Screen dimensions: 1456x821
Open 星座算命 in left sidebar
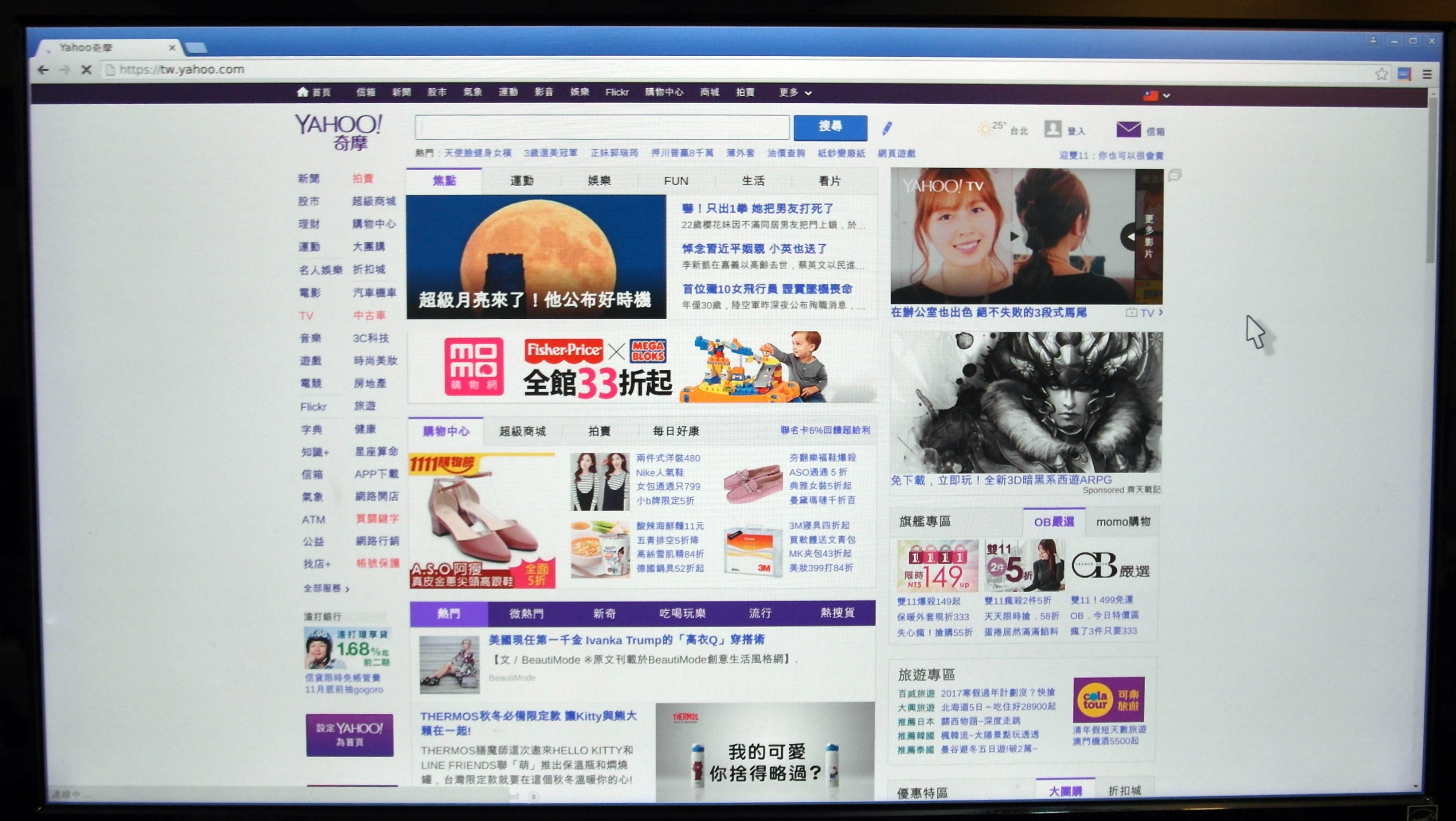coord(376,451)
